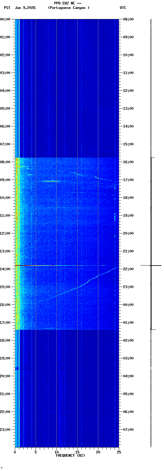
Task: Click the UTC '12:00' time label
Action: tap(128, 91)
